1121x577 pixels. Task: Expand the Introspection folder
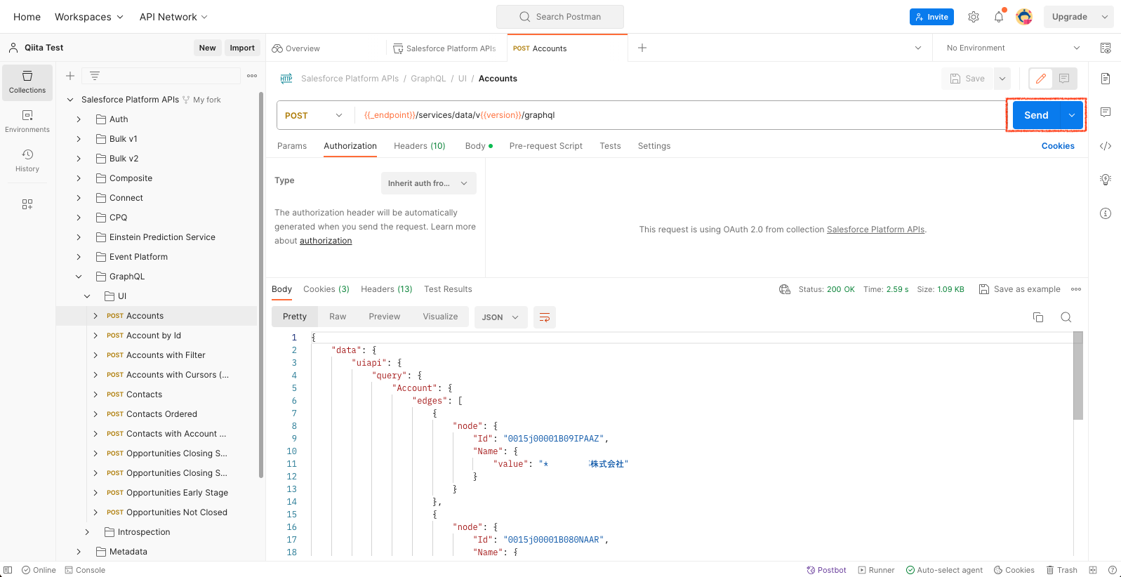pos(87,532)
